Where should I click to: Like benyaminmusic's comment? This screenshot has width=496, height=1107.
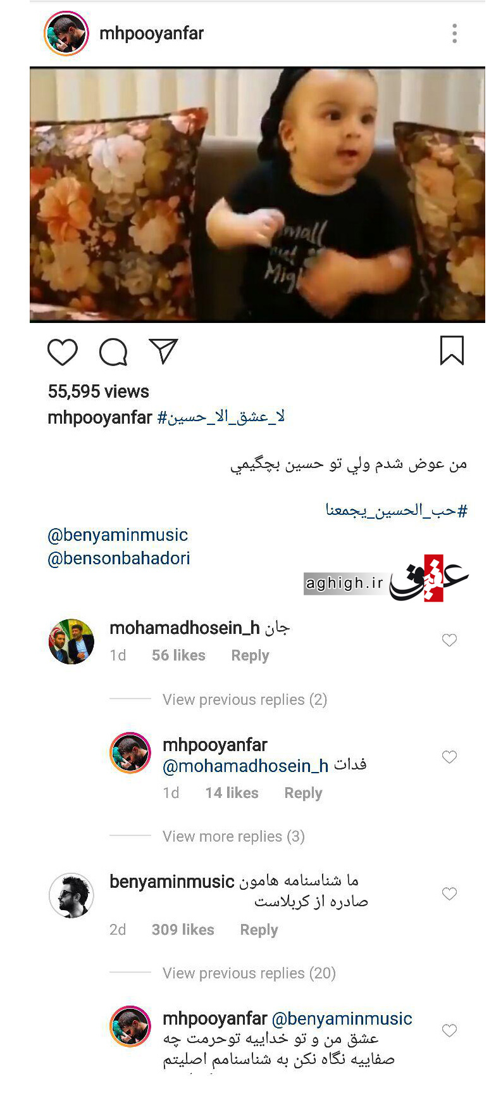(x=449, y=894)
